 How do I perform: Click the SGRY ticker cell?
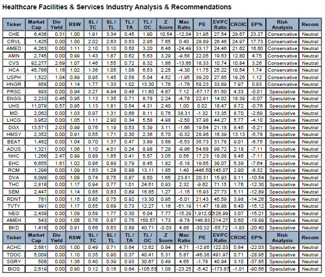(14, 262)
